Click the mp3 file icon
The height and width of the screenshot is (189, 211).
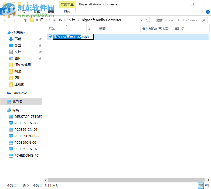tap(50, 37)
